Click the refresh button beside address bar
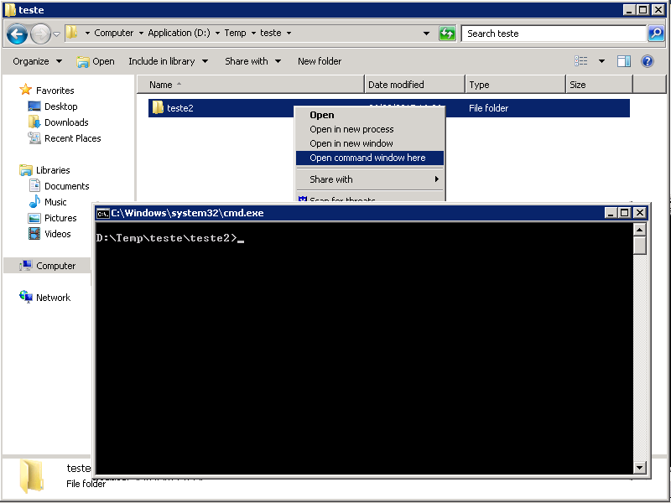This screenshot has width=671, height=503. (x=448, y=34)
